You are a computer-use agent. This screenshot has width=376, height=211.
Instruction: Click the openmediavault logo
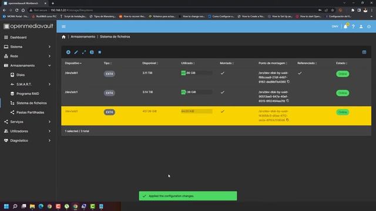pos(28,26)
